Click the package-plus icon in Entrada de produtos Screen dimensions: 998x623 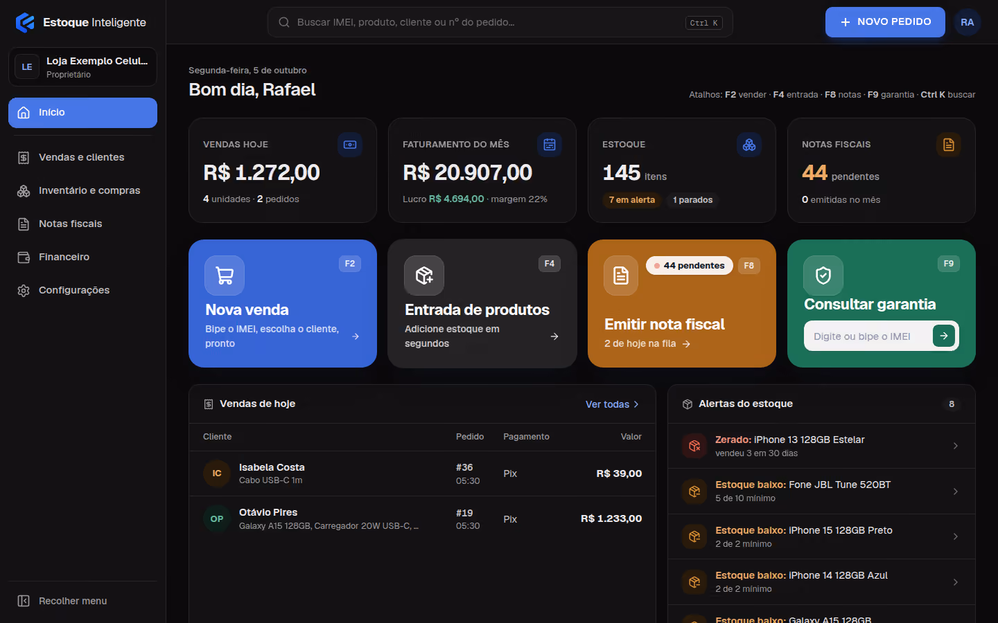click(x=424, y=276)
